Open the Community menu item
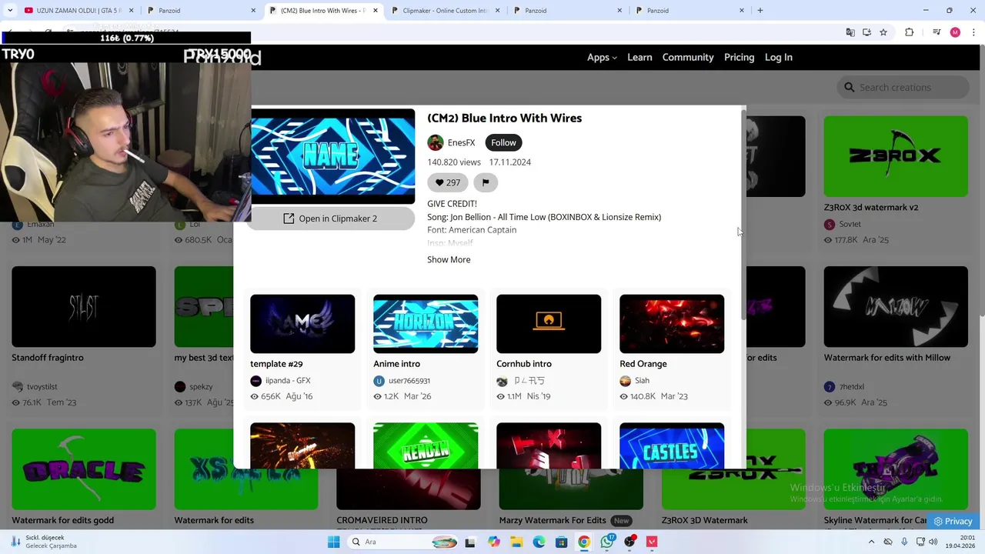Screen dimensions: 985x554 tap(688, 57)
